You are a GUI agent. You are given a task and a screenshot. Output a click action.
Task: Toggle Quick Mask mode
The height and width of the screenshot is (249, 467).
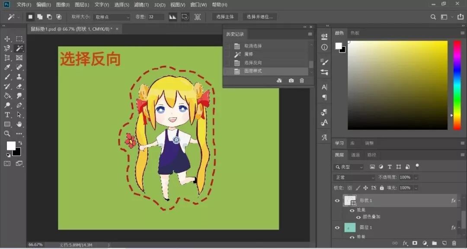click(x=7, y=163)
